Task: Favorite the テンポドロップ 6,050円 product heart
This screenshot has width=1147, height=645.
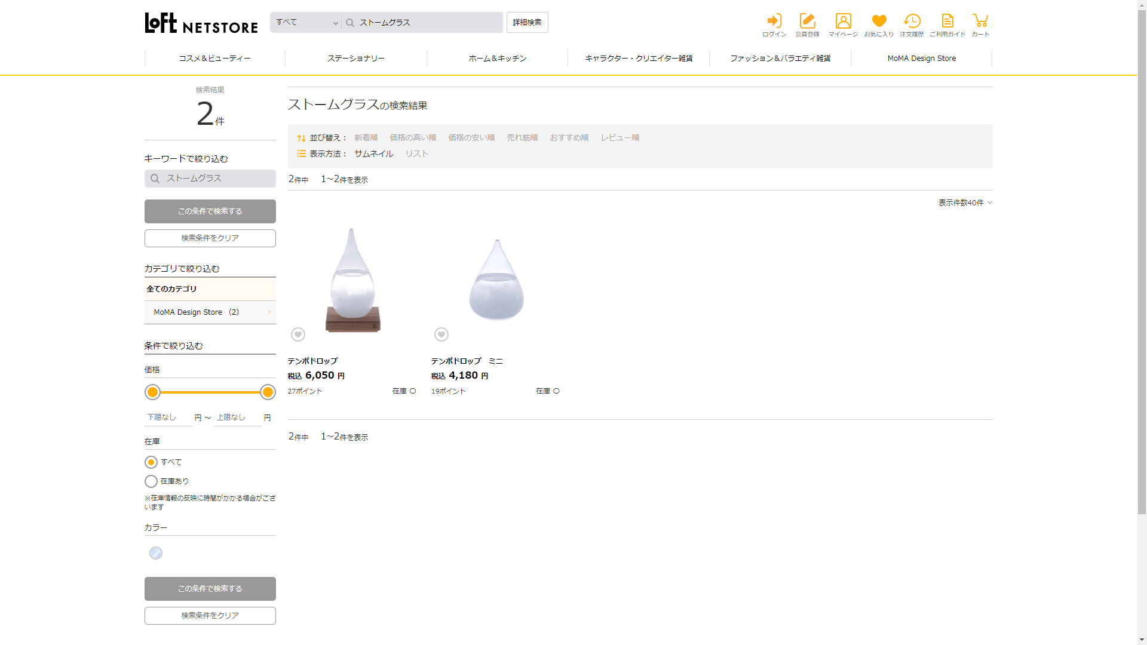Action: coord(298,334)
